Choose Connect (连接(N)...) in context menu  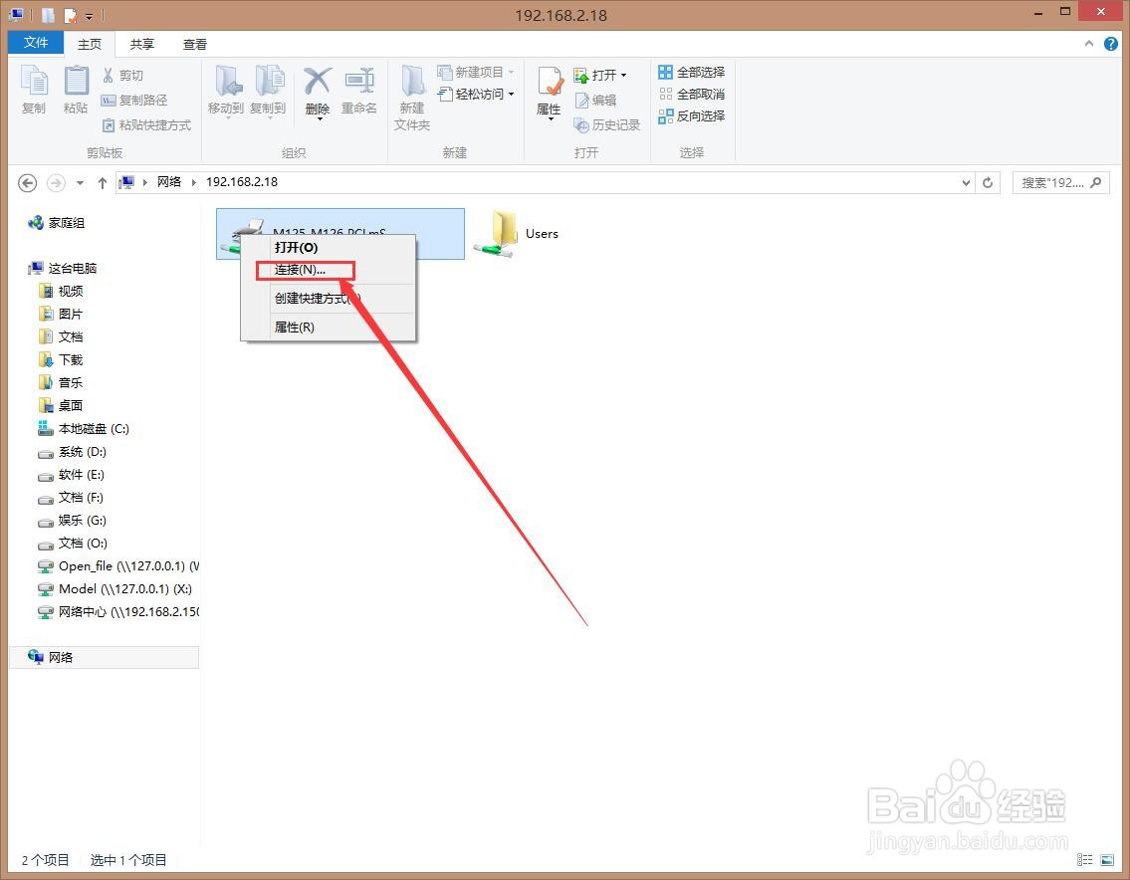(x=328, y=270)
